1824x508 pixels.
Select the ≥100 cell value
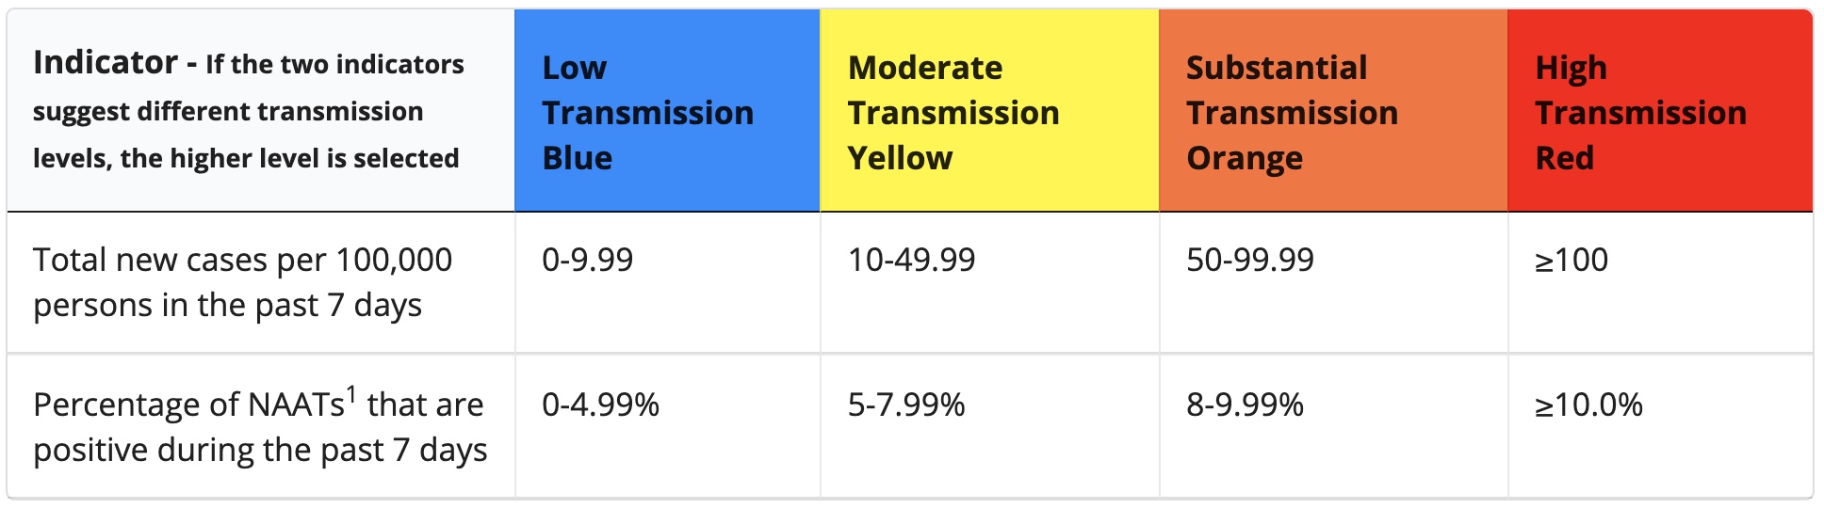pos(1572,260)
